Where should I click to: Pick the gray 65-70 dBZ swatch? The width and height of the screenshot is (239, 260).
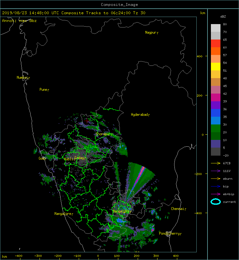[216, 36]
